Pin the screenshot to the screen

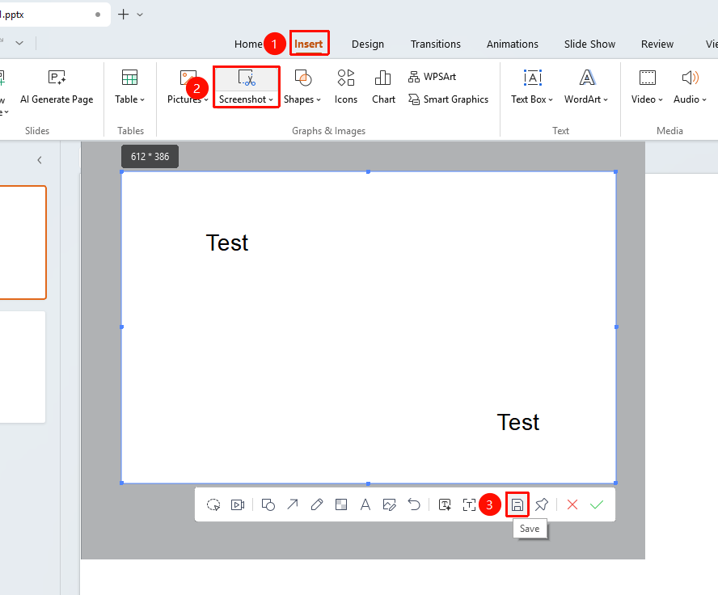(541, 504)
